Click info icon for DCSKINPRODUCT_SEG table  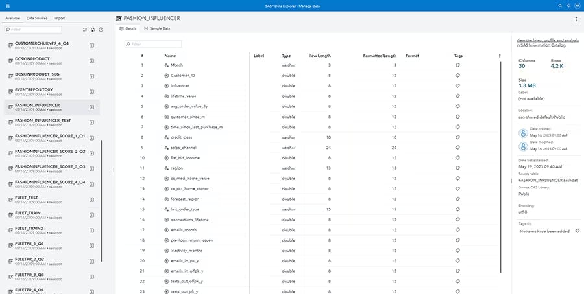(91, 76)
